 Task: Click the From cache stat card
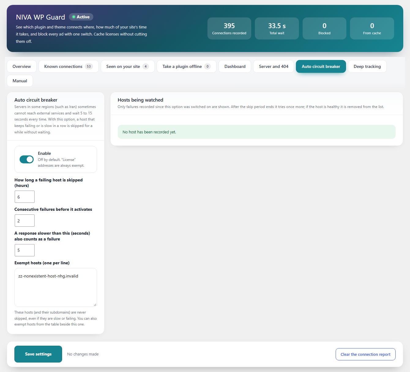point(372,28)
